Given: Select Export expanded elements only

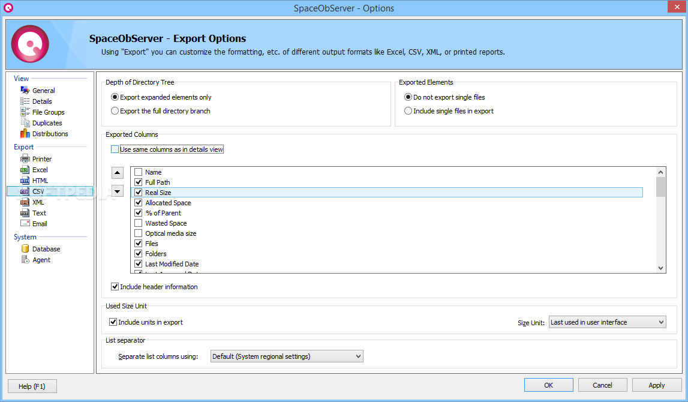Looking at the screenshot, I should pyautogui.click(x=161, y=97).
